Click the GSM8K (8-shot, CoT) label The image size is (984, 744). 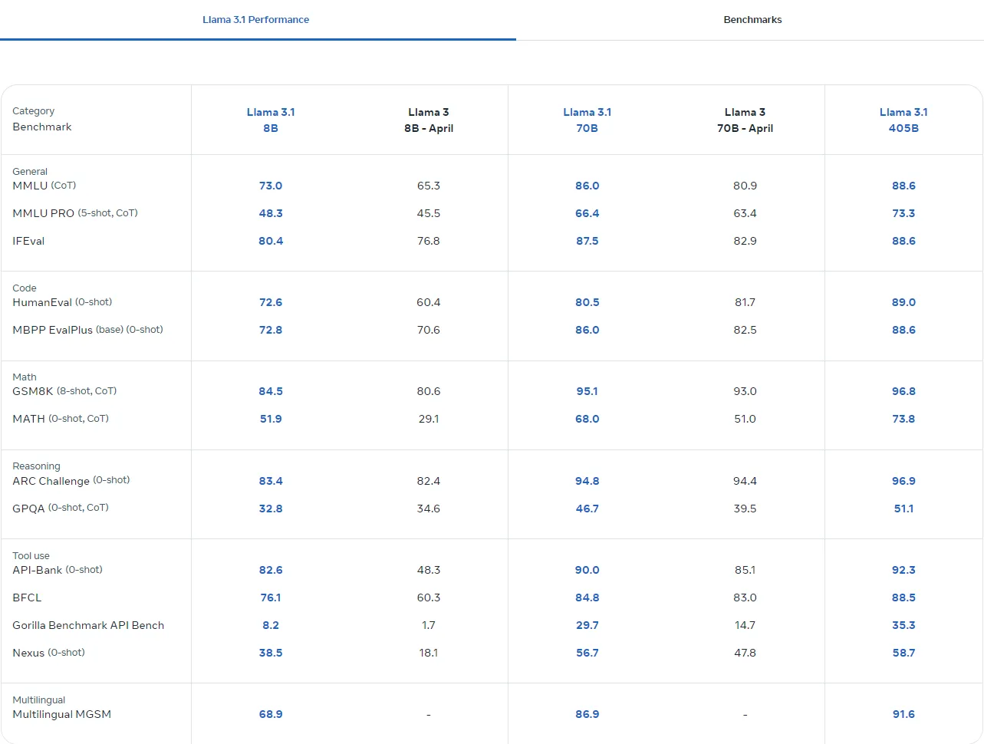(x=64, y=391)
